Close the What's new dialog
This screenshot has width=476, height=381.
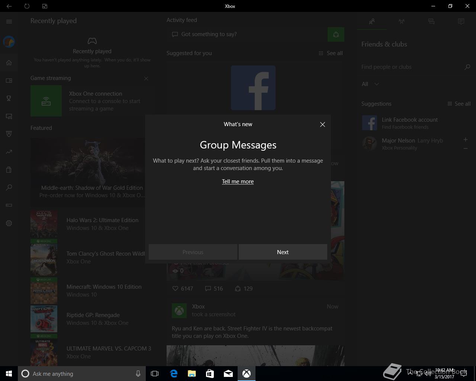click(x=322, y=125)
